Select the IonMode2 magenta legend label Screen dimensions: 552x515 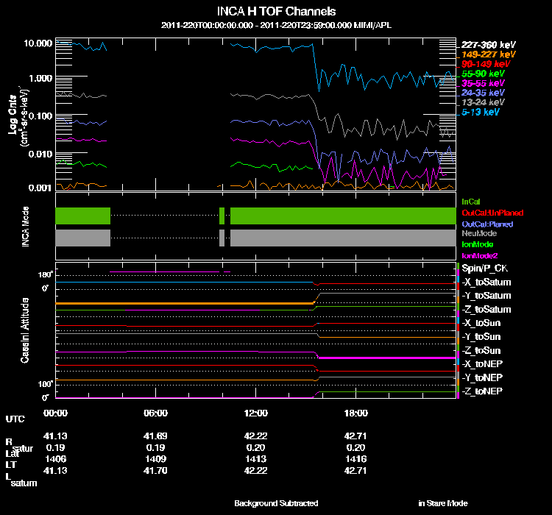coord(478,255)
